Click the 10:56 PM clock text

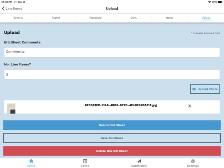point(7,2)
